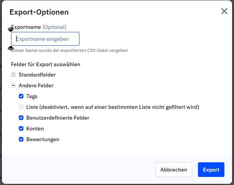Click the Konten label text
Image resolution: width=234 pixels, height=185 pixels.
(x=35, y=128)
